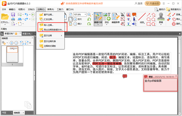Open the 编辑表单 edit form tool
Image resolution: width=182 pixels, height=116 pixels.
click(116, 18)
